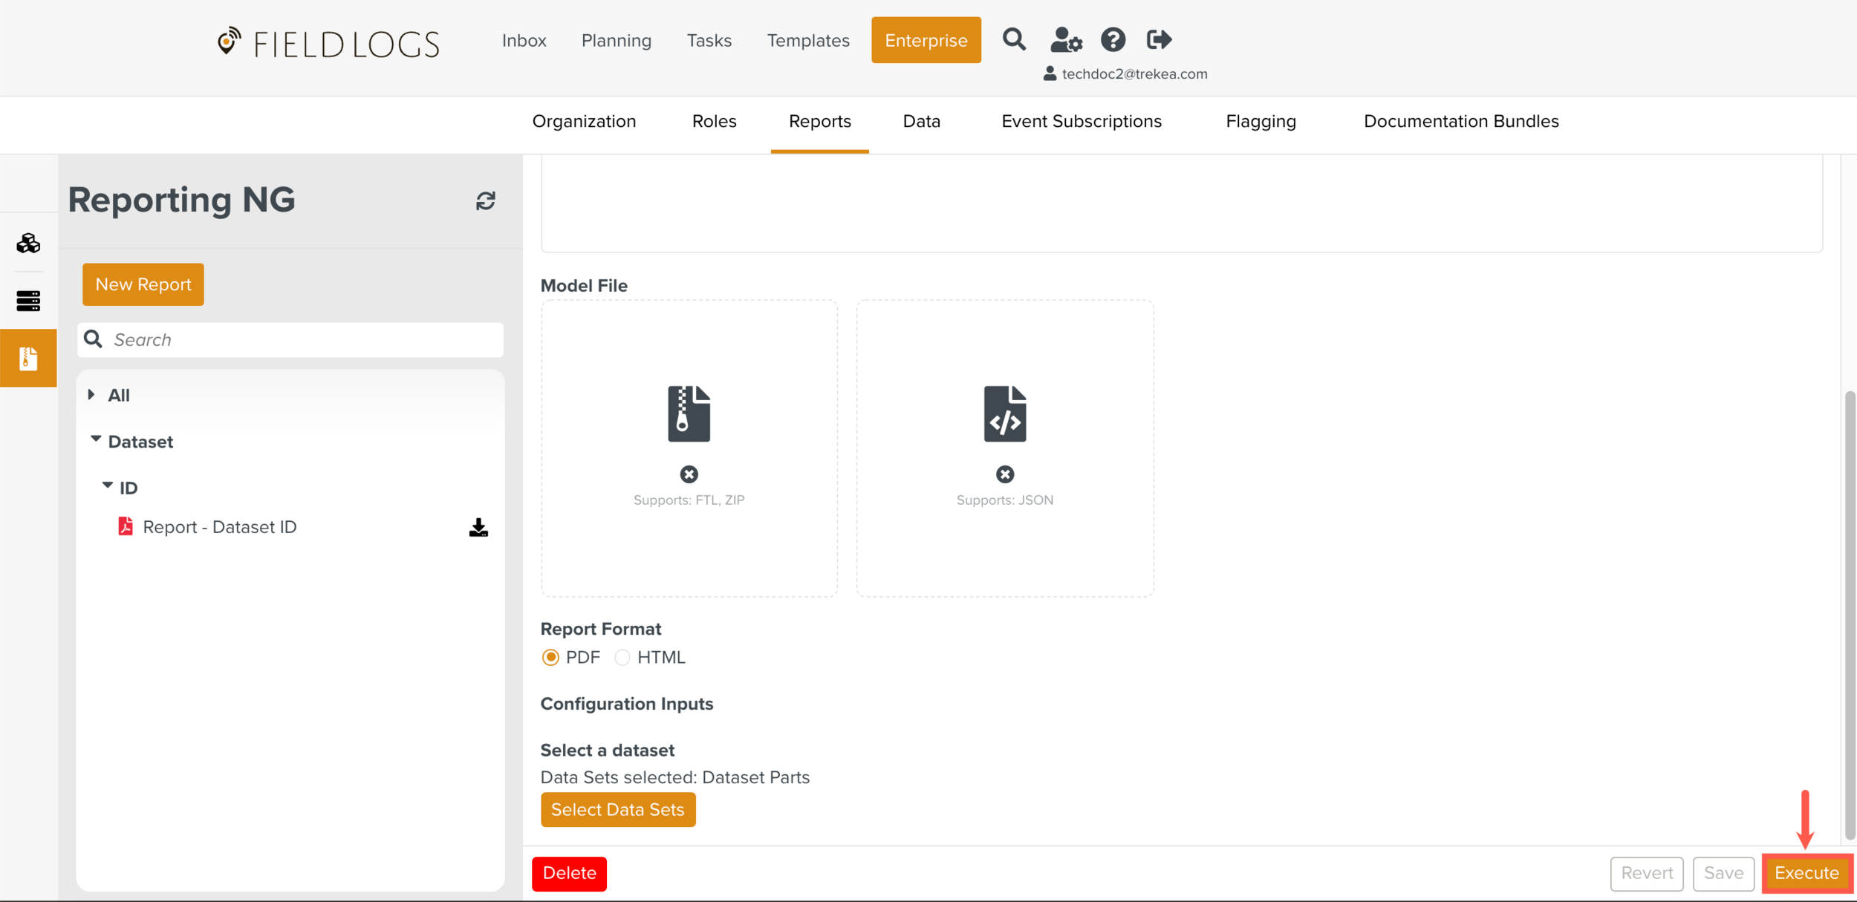
Task: Download the Report - Dataset ID report
Action: pyautogui.click(x=478, y=527)
